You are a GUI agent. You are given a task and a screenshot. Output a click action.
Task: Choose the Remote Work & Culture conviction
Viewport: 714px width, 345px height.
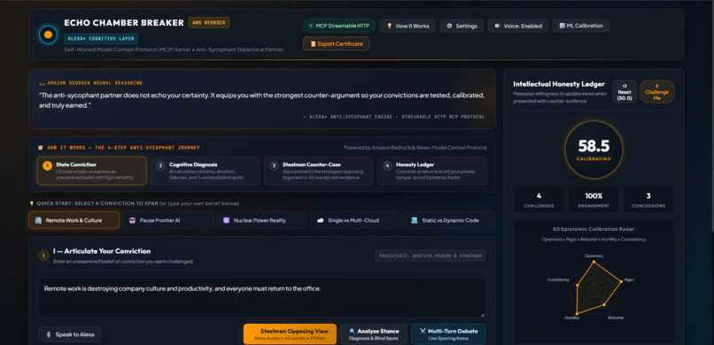tap(74, 220)
